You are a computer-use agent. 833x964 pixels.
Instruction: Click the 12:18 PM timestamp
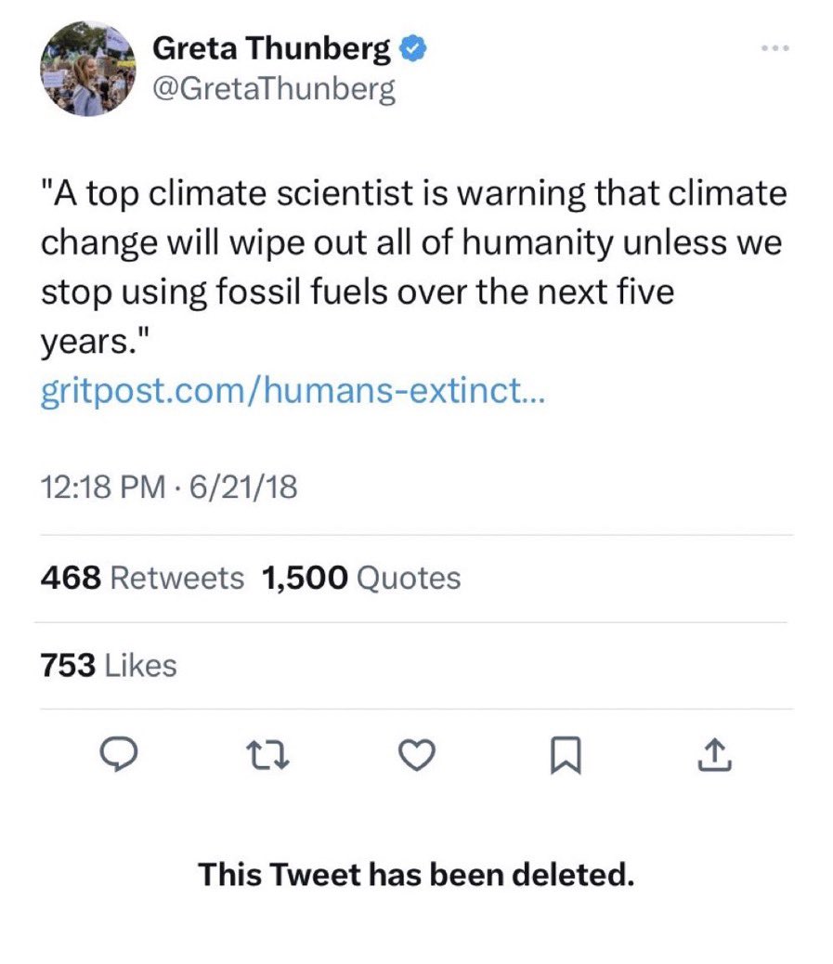[103, 487]
